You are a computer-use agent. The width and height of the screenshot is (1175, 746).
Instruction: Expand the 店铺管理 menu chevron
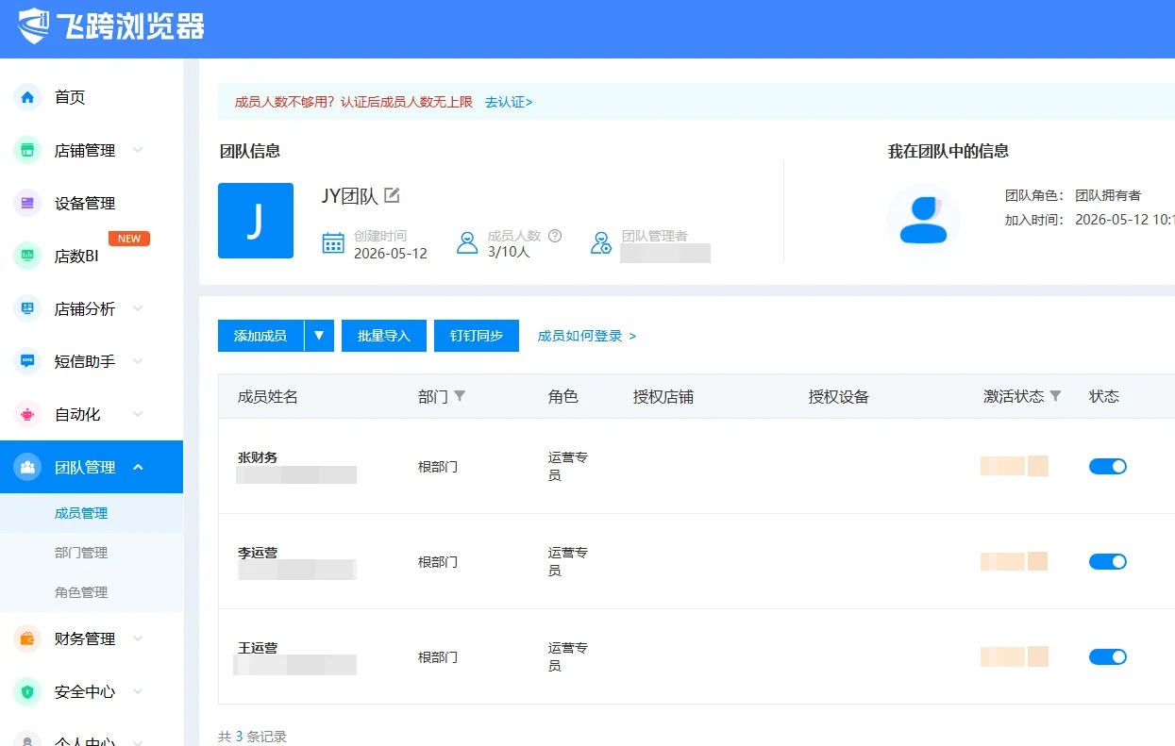[x=138, y=150]
